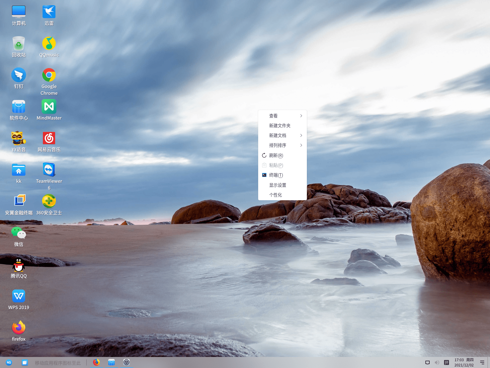Select 显示设置 in the context menu
490x368 pixels.
(278, 185)
